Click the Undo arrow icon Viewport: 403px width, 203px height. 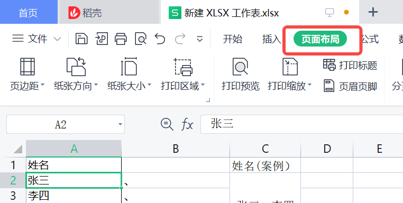[160, 39]
